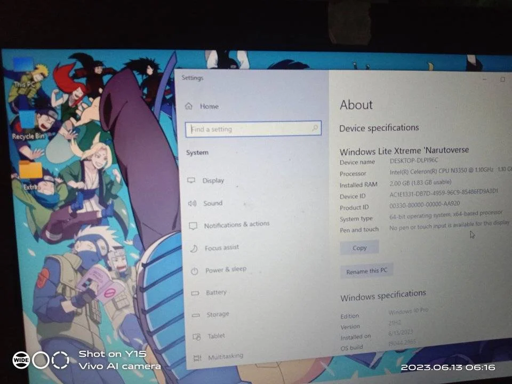Click the Focus assist moon icon
The width and height of the screenshot is (512, 384).
194,249
